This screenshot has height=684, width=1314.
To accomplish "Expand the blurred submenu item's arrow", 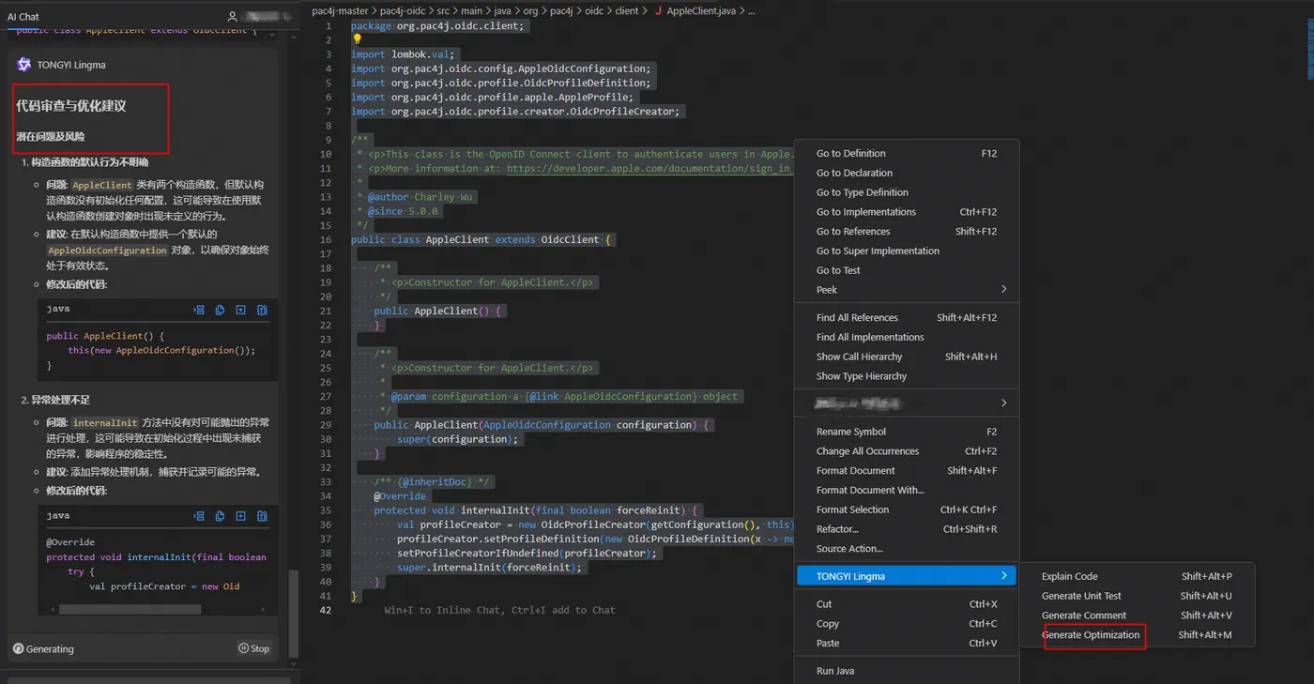I will 1003,403.
